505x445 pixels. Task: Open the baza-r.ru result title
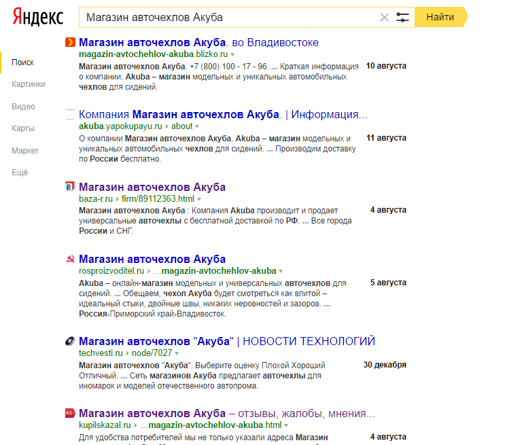coord(152,187)
